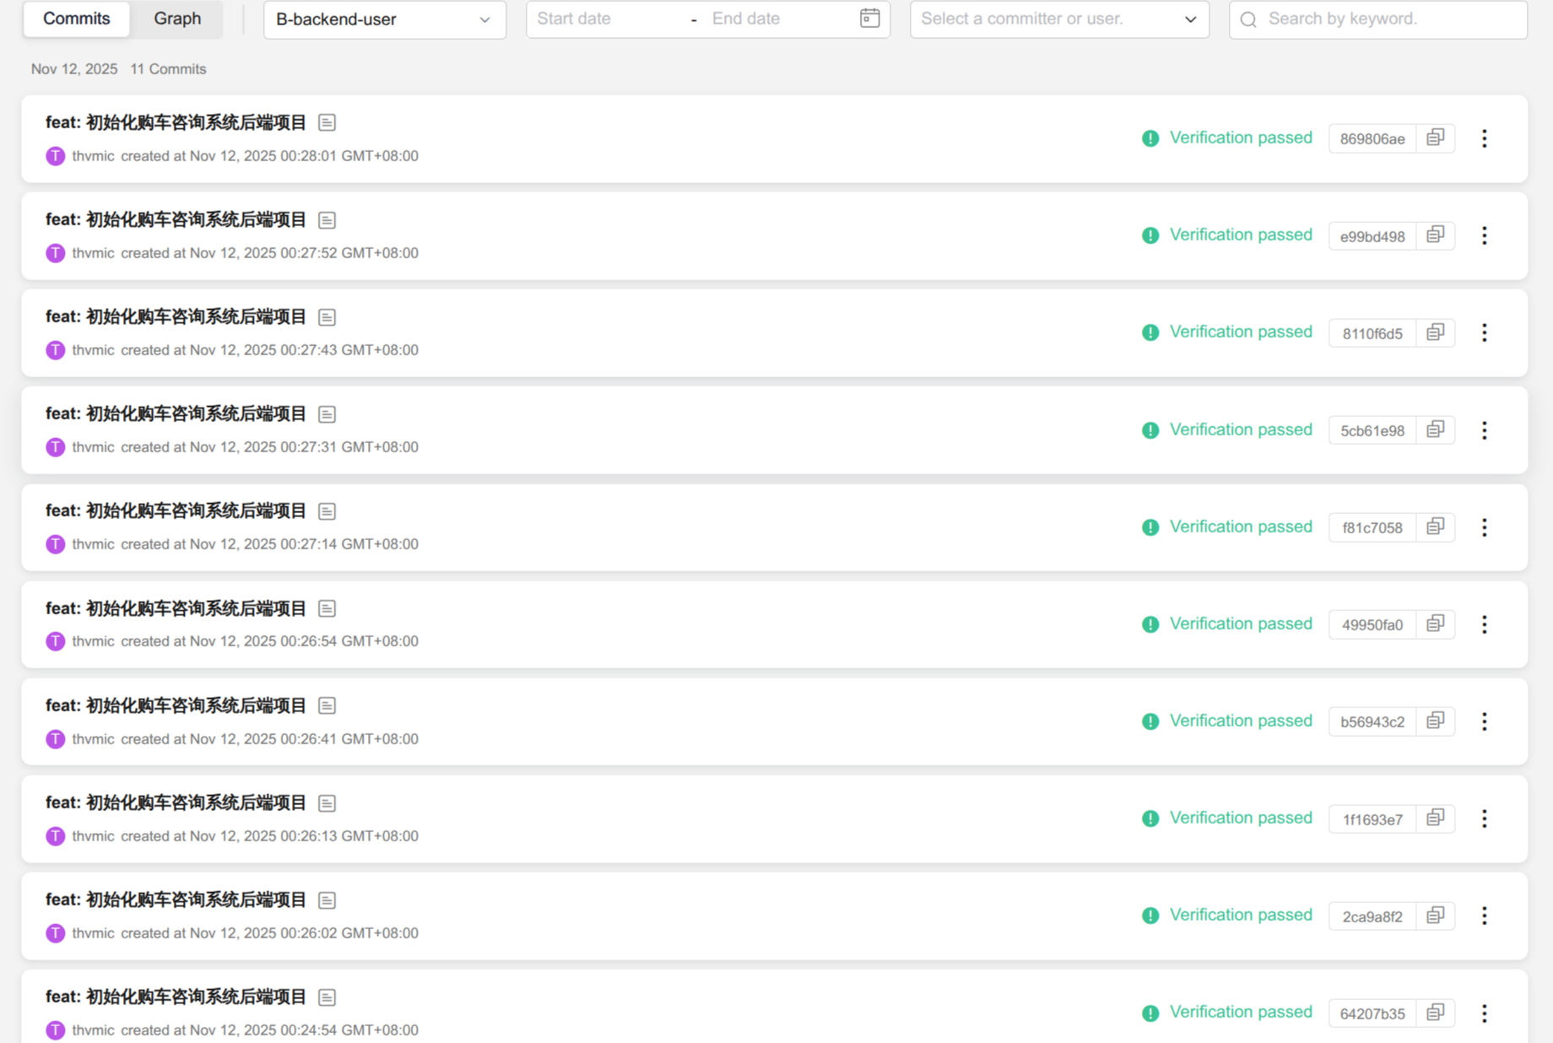Expand commit description of 00:28:01 commit
1553x1043 pixels.
point(327,122)
